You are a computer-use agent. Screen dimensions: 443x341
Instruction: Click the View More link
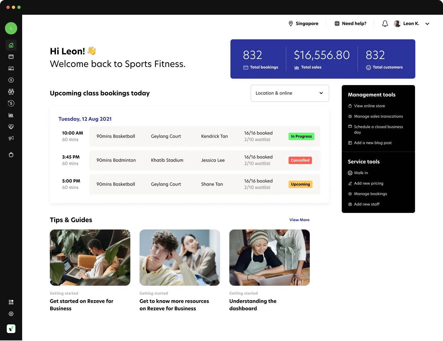[x=299, y=220]
